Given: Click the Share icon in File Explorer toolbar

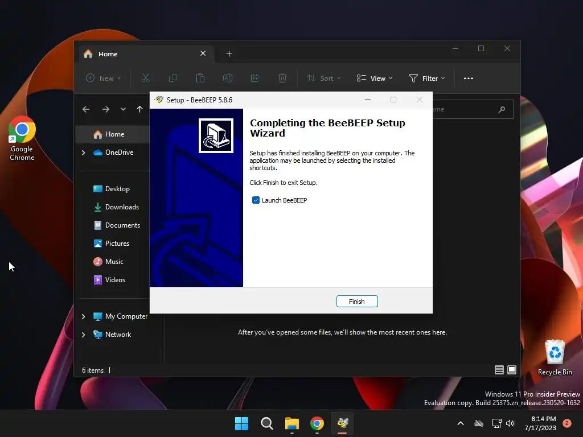Looking at the screenshot, I should (255, 78).
